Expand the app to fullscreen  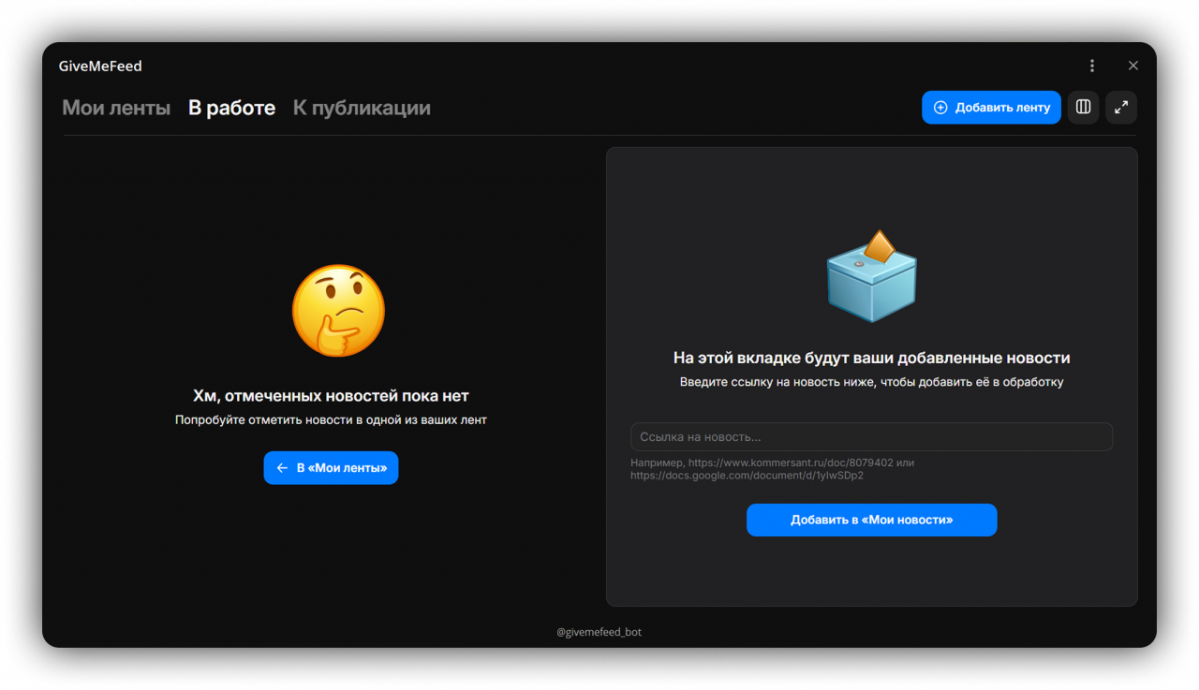pos(1120,108)
